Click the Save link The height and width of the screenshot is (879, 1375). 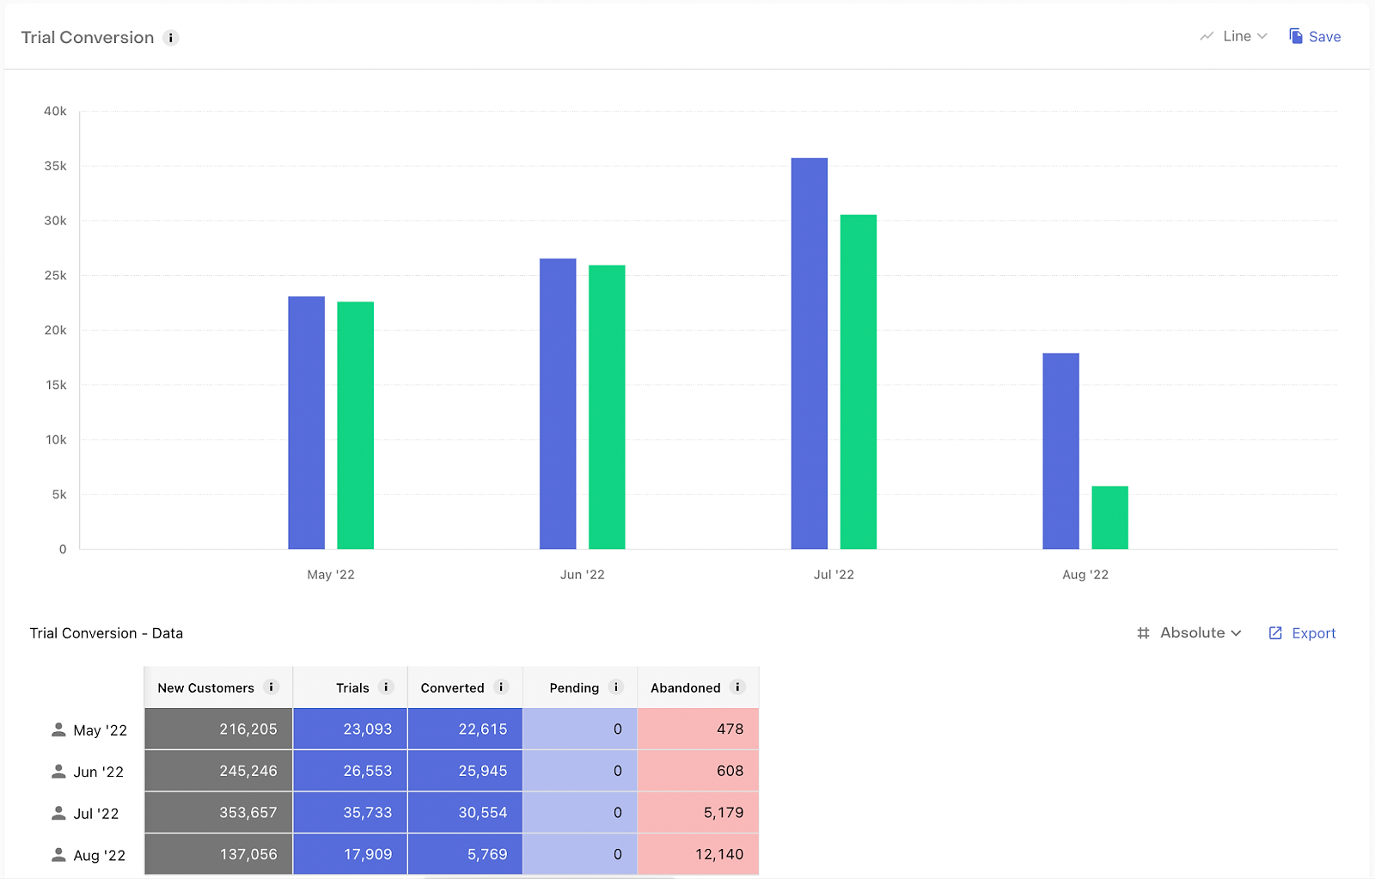[x=1324, y=37]
